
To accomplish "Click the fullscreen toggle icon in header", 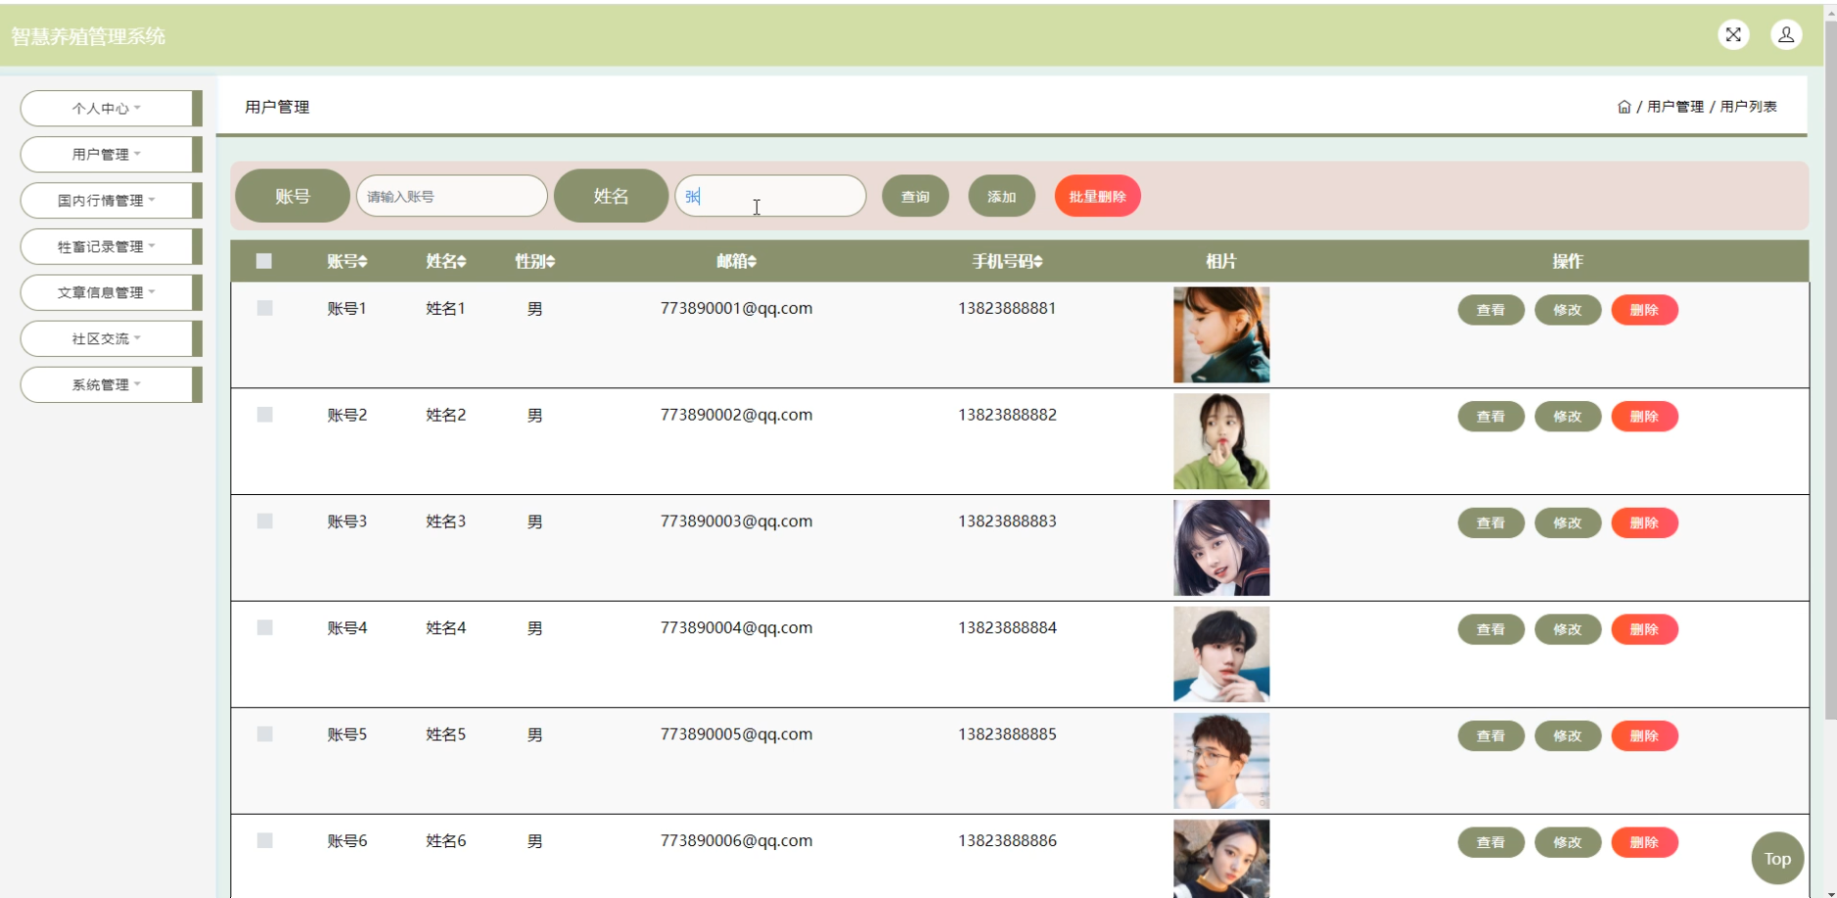I will click(1733, 35).
